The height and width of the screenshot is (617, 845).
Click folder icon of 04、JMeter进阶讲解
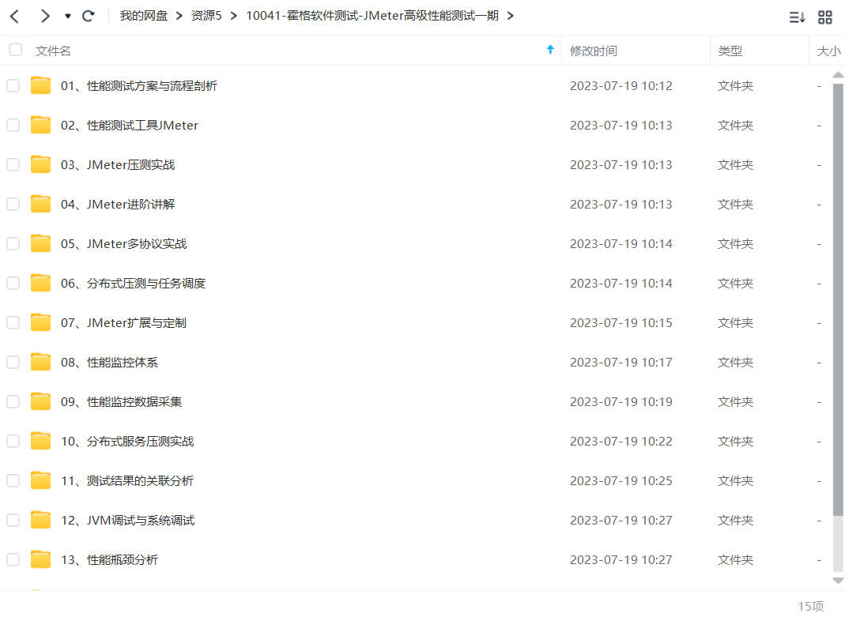click(40, 204)
